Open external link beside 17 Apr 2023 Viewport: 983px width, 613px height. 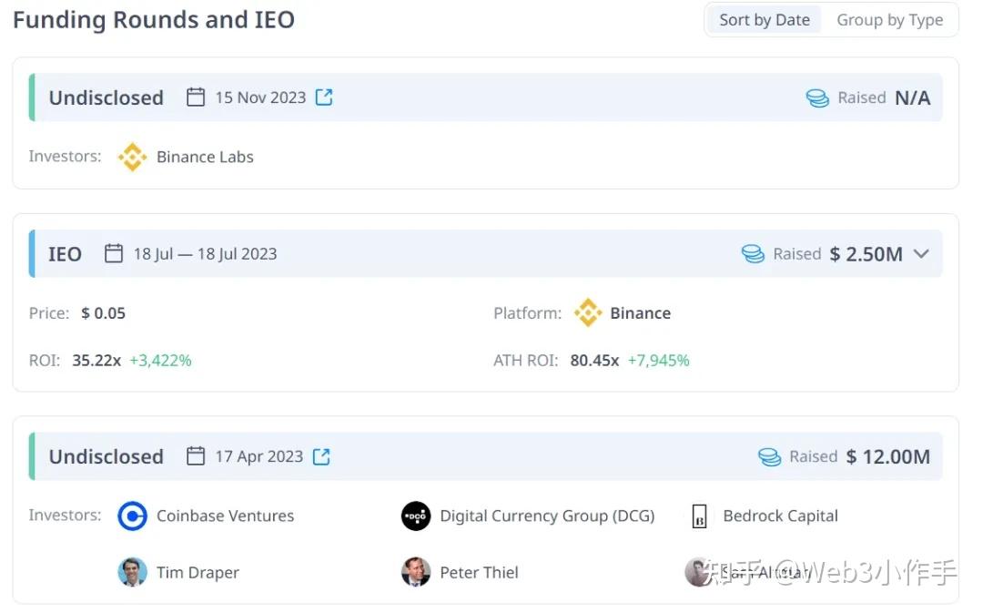(x=321, y=456)
